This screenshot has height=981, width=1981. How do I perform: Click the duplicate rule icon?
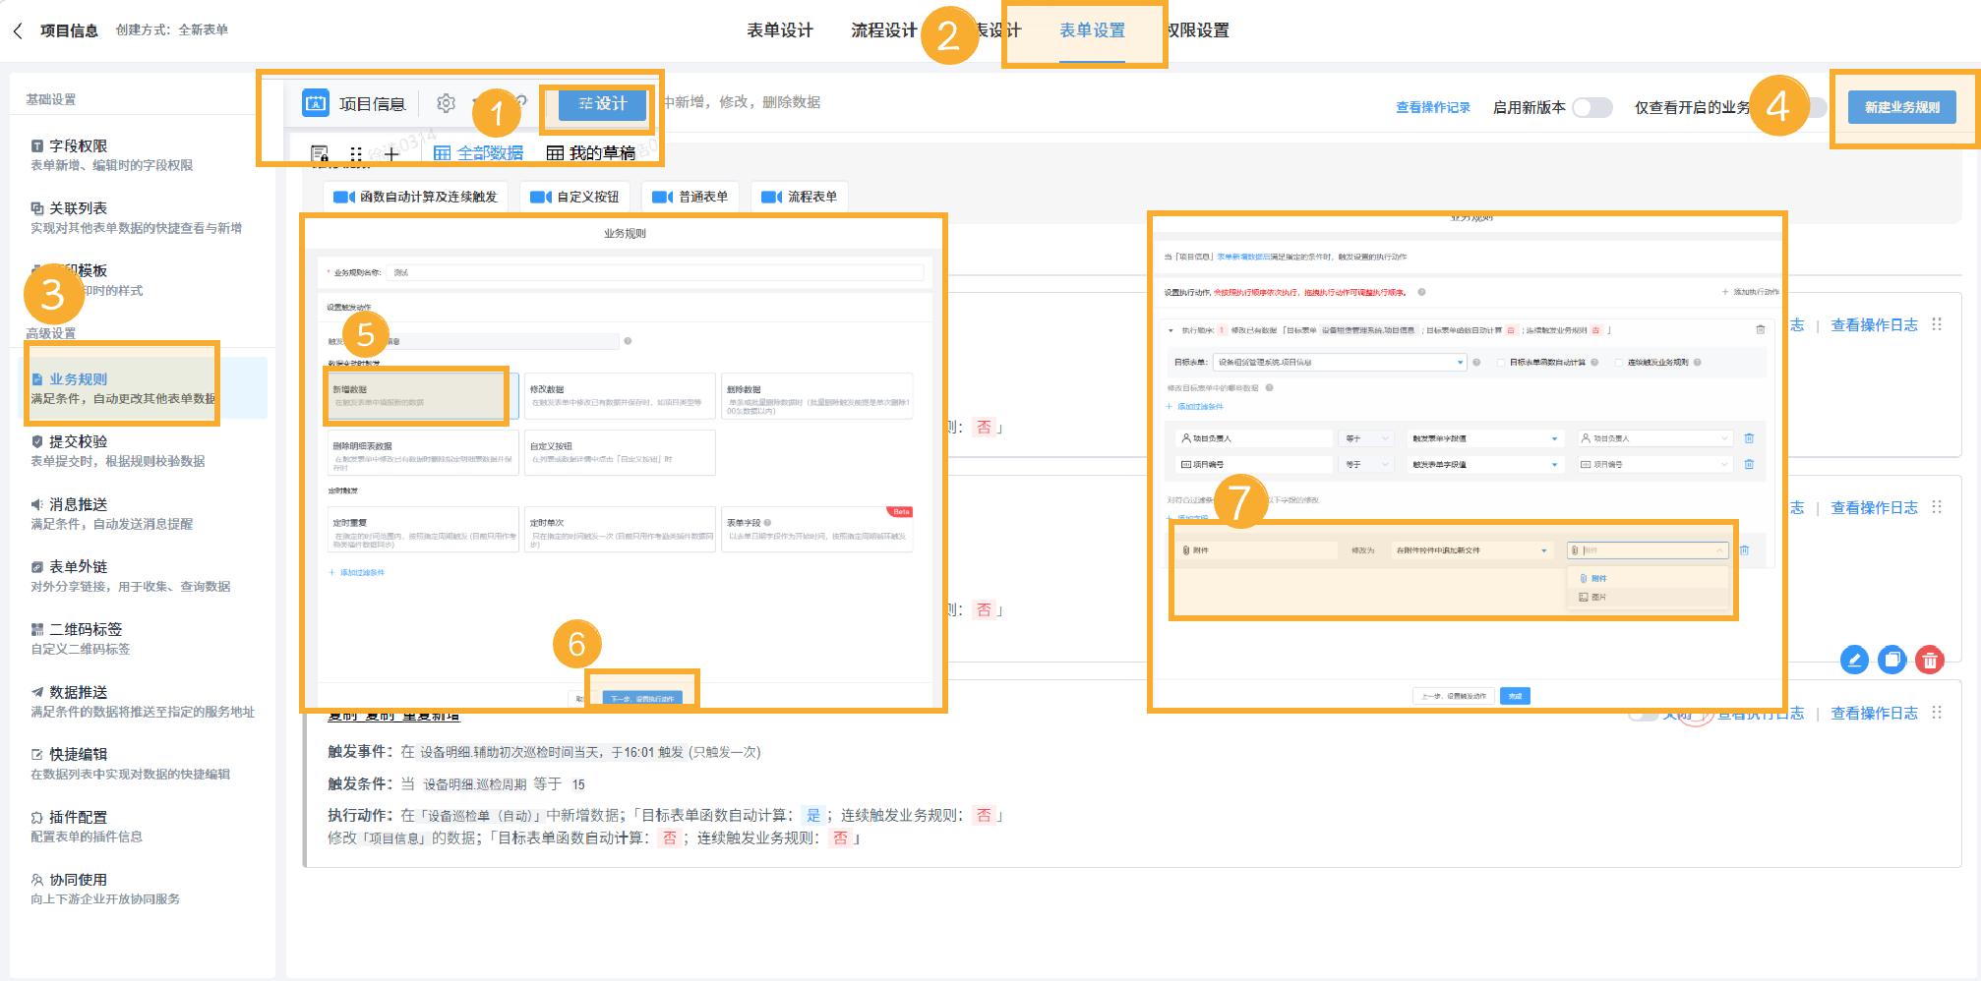click(1892, 661)
